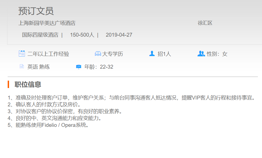
Task: Click the duty line mentioning Fidelio / Opera系统
Action: 48,125
